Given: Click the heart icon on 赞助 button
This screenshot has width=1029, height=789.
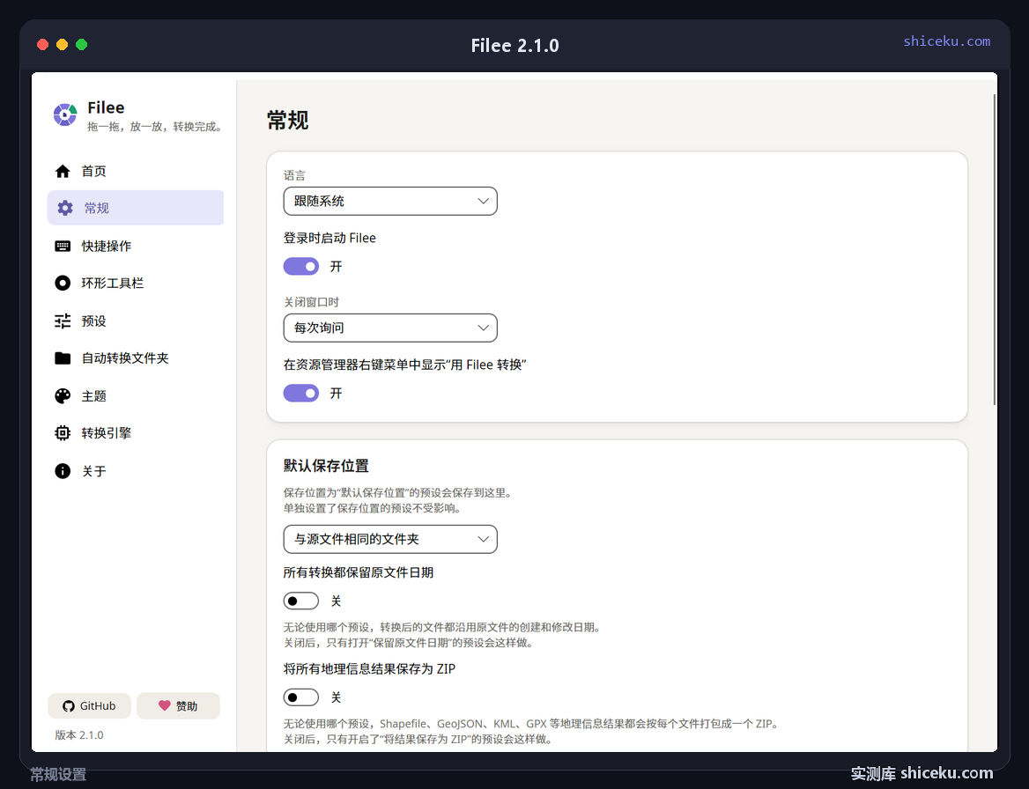Looking at the screenshot, I should coord(164,705).
